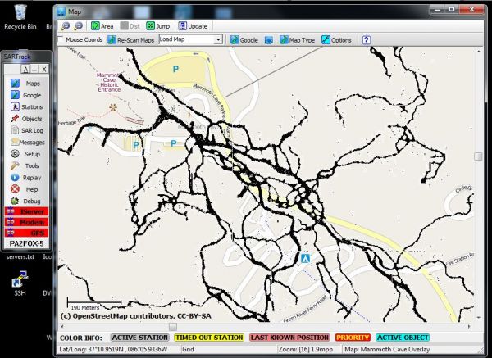Toggle the red GPS connection button

[x=27, y=233]
